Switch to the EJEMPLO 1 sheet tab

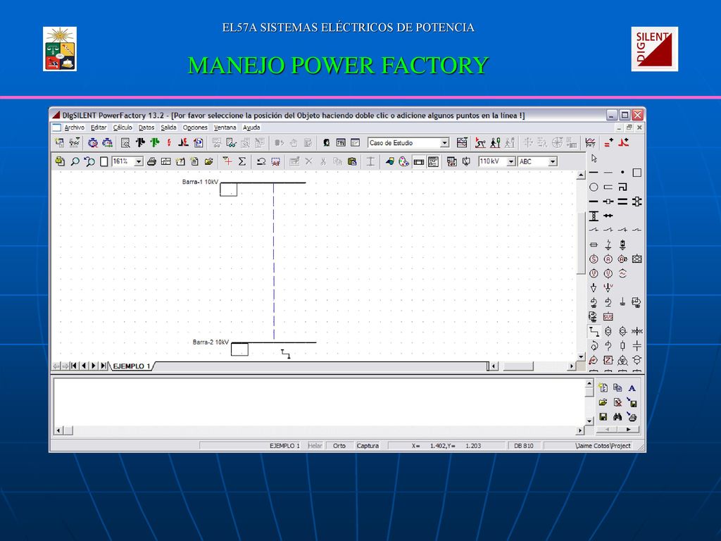[132, 366]
